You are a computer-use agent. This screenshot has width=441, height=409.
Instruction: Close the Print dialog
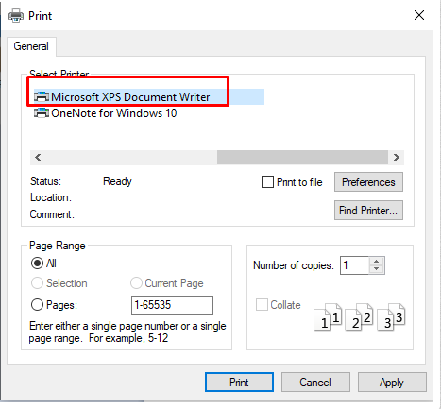coord(419,15)
